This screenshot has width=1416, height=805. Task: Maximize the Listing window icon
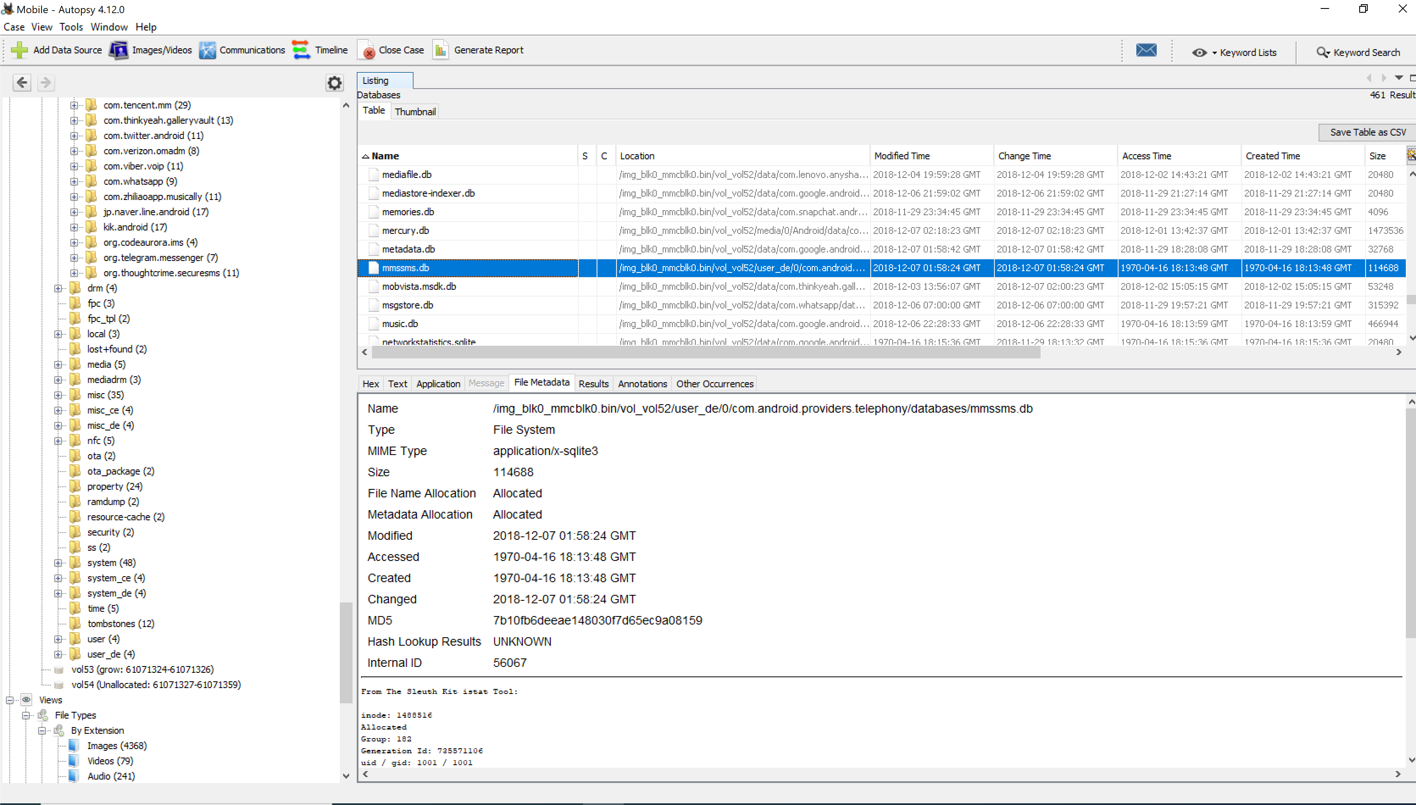[x=1412, y=78]
